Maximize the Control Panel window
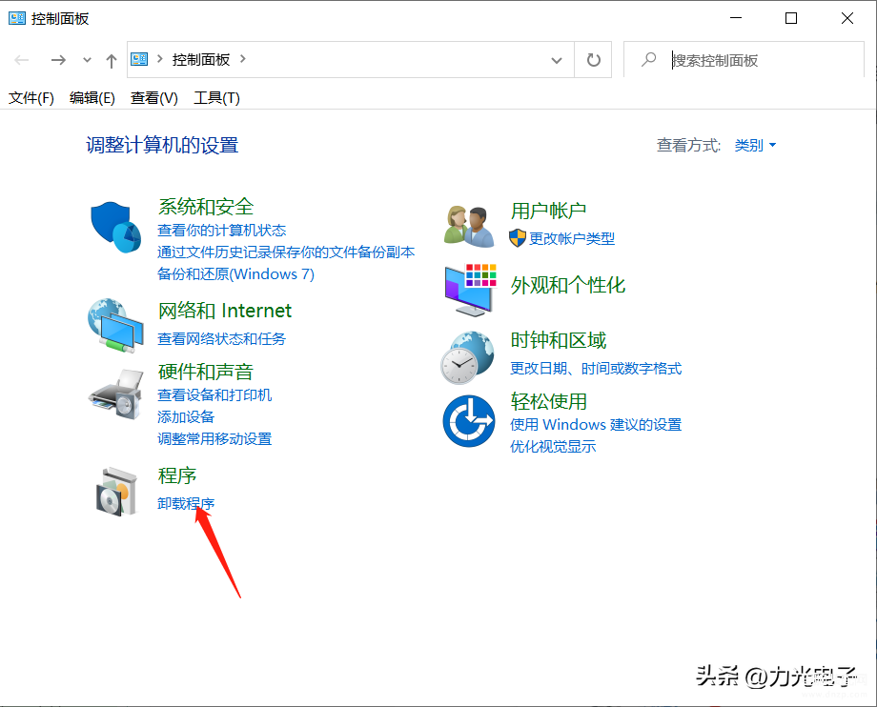 791,18
